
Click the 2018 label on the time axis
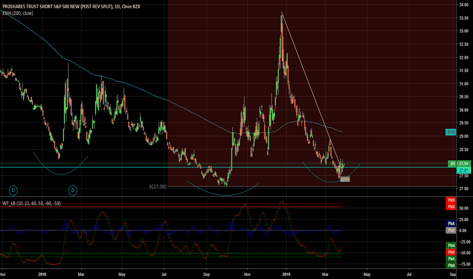coord(42,274)
